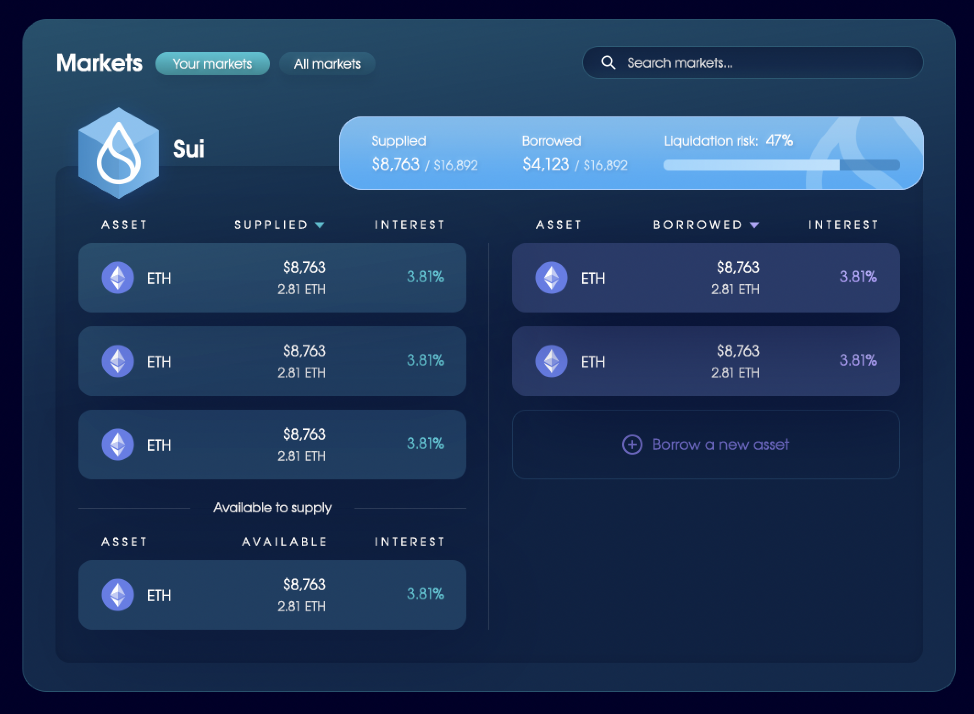Image resolution: width=974 pixels, height=714 pixels.
Task: Click ETH icon in Available to supply row
Action: (x=118, y=595)
